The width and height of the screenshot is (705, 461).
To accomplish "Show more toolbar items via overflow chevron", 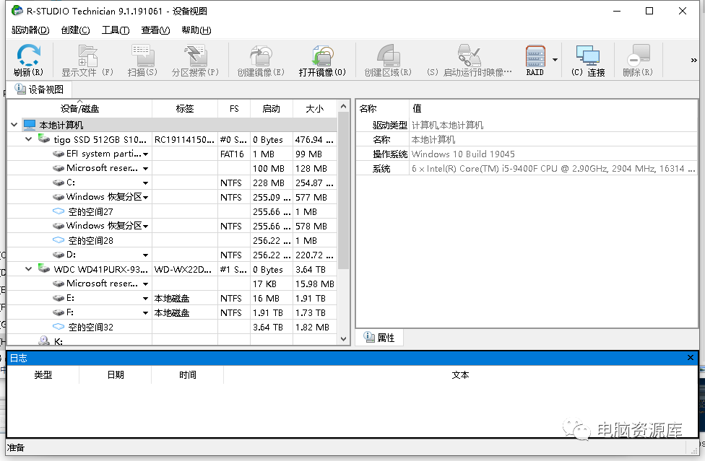I will pos(693,60).
